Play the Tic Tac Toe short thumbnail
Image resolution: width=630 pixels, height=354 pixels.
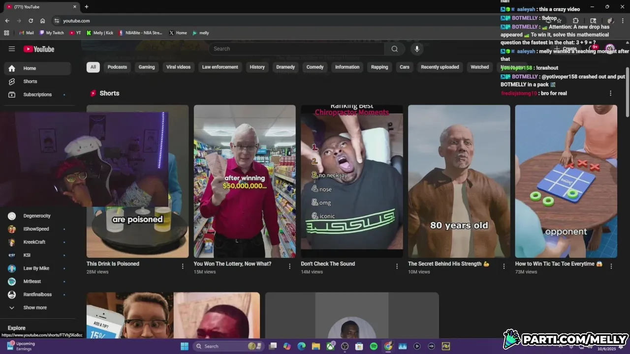(566, 181)
